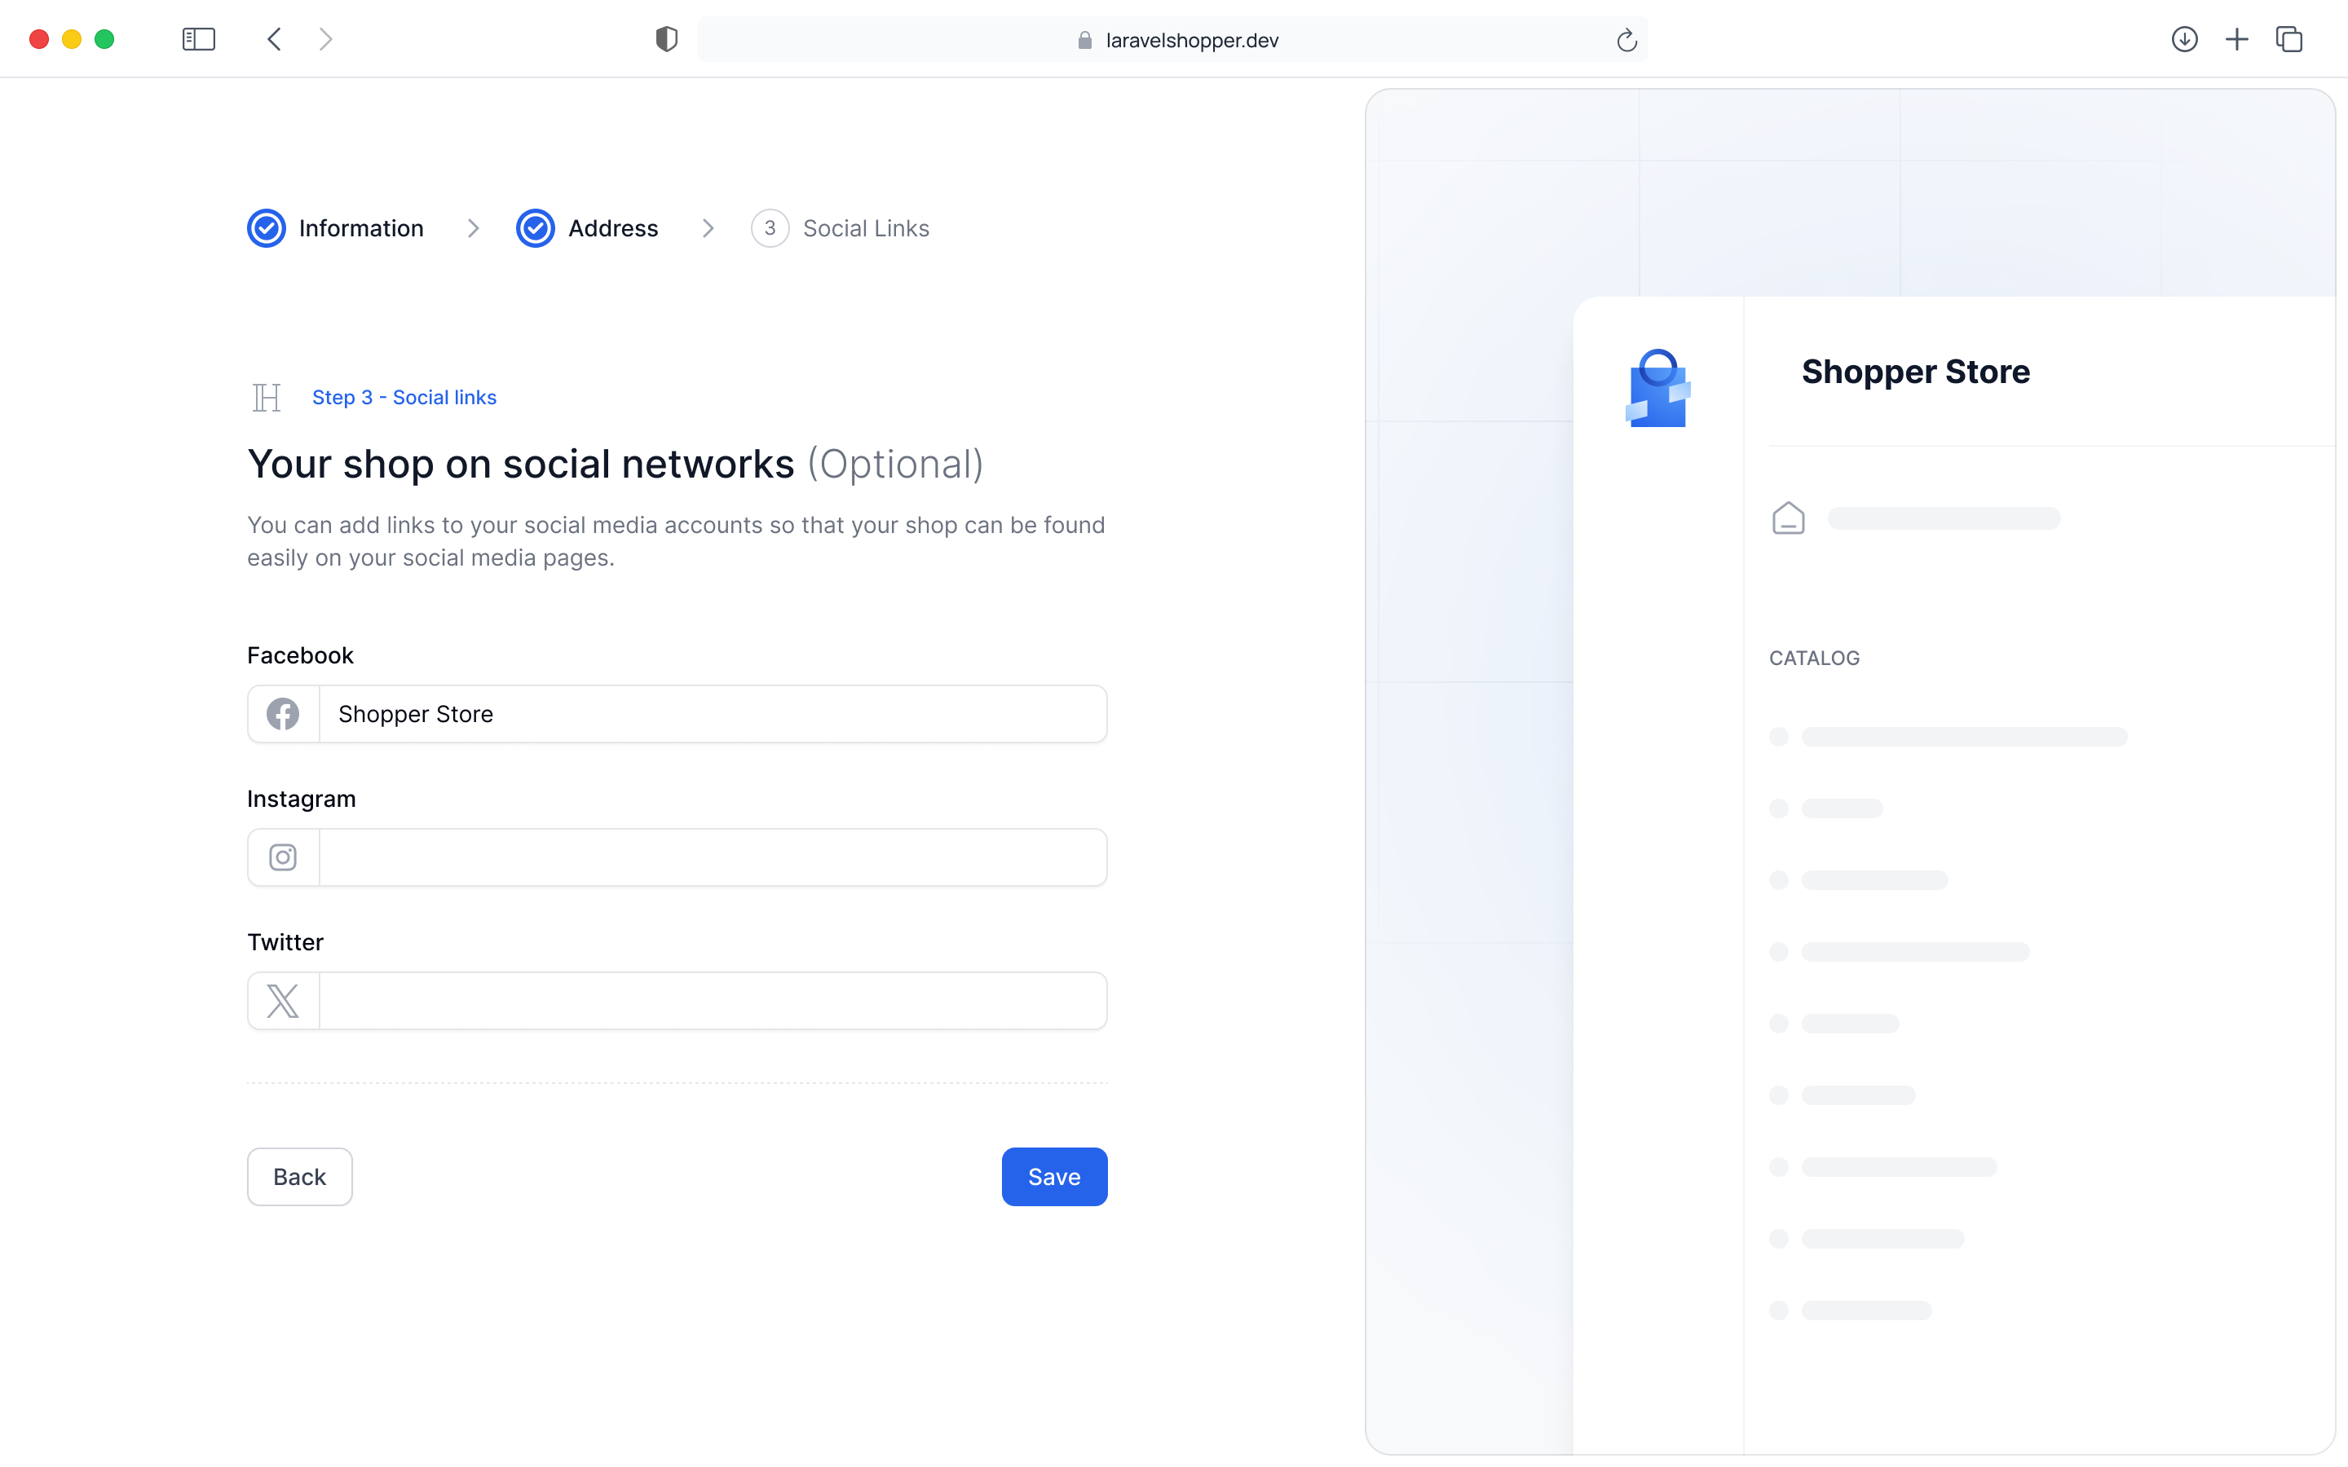The image size is (2348, 1467).
Task: Click the Facebook page name input field
Action: click(x=713, y=713)
